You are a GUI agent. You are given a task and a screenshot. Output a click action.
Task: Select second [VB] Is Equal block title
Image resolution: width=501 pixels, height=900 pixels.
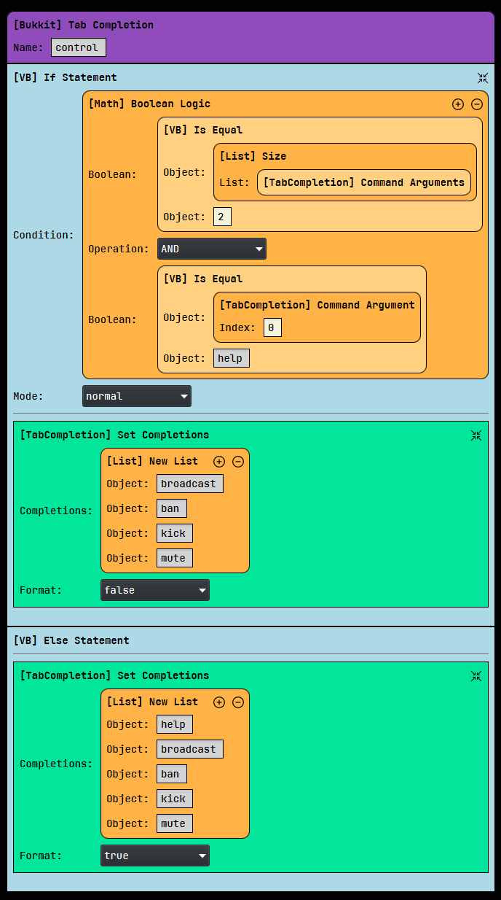point(203,279)
